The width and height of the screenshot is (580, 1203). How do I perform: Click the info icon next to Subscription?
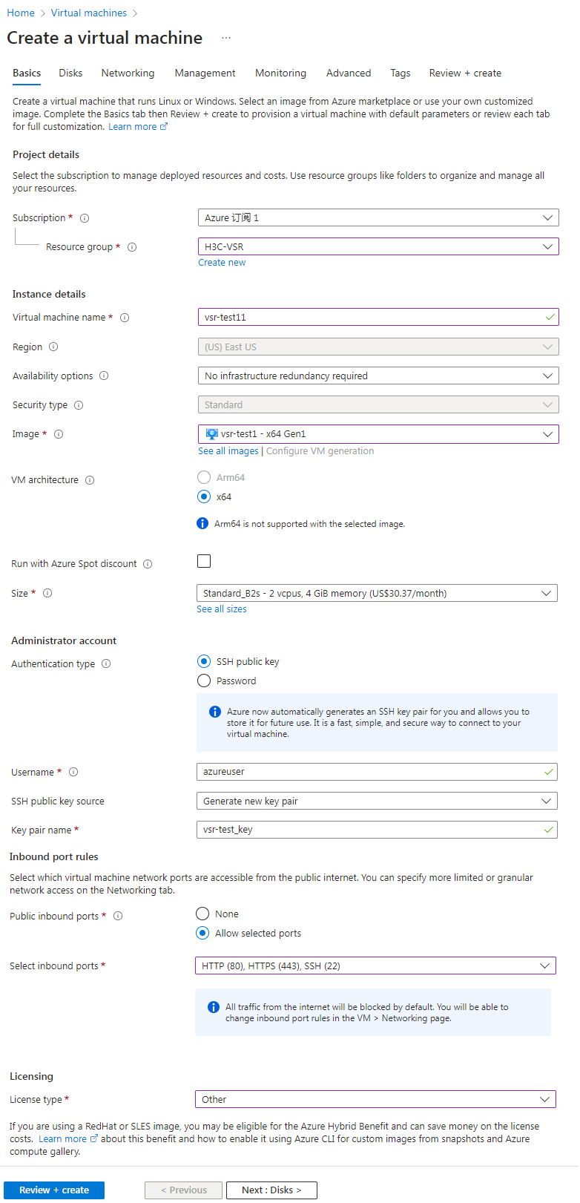pos(85,218)
